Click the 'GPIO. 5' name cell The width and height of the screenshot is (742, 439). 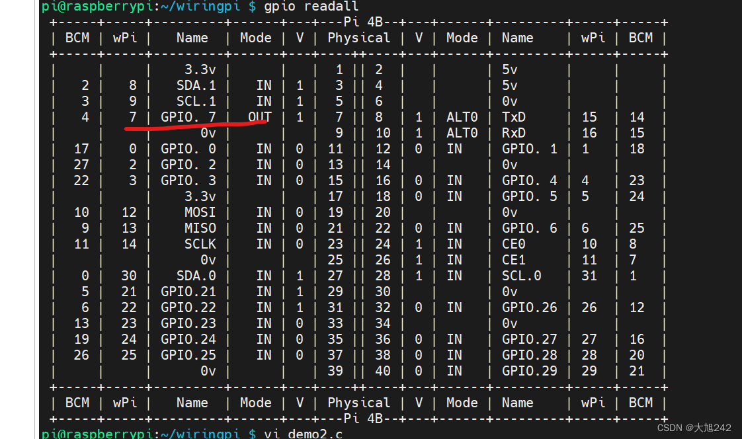530,197
